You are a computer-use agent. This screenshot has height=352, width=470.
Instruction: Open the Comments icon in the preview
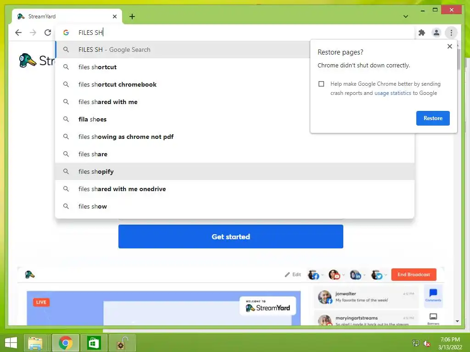point(433,295)
